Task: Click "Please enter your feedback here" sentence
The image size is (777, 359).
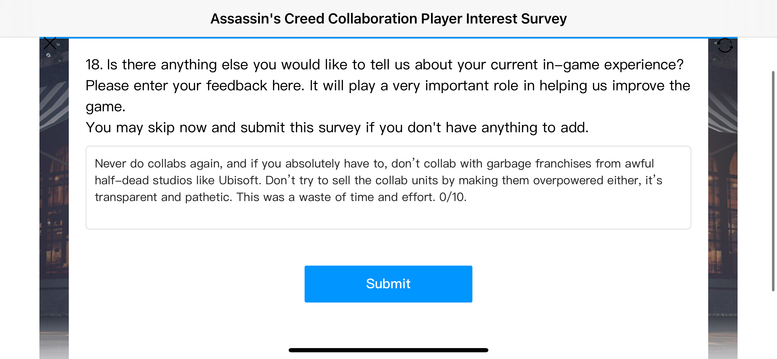Action: [195, 86]
